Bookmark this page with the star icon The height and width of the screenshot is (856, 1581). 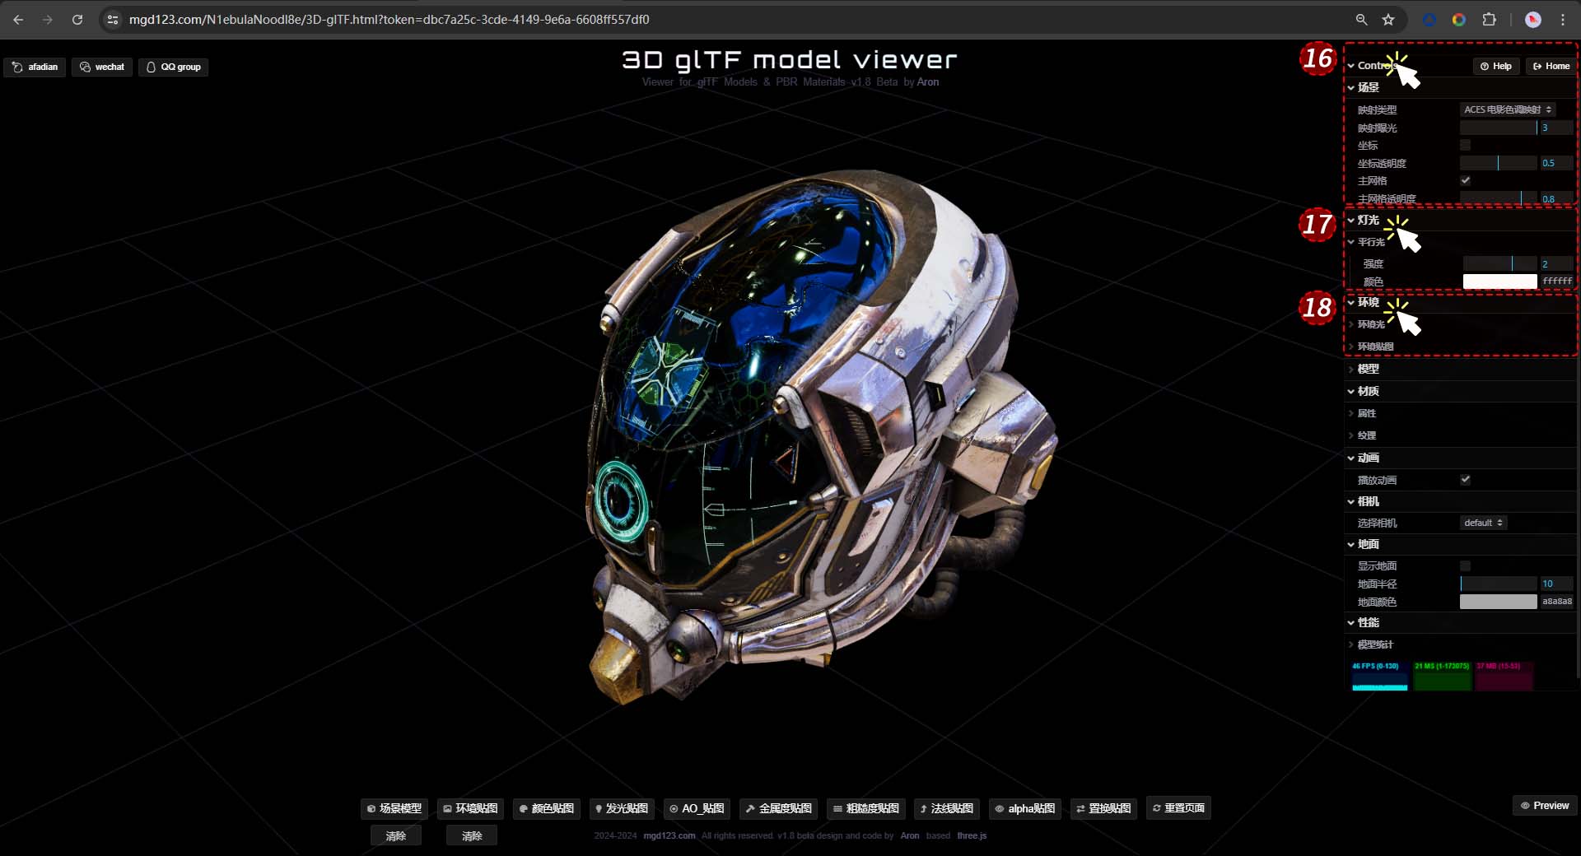pyautogui.click(x=1388, y=20)
